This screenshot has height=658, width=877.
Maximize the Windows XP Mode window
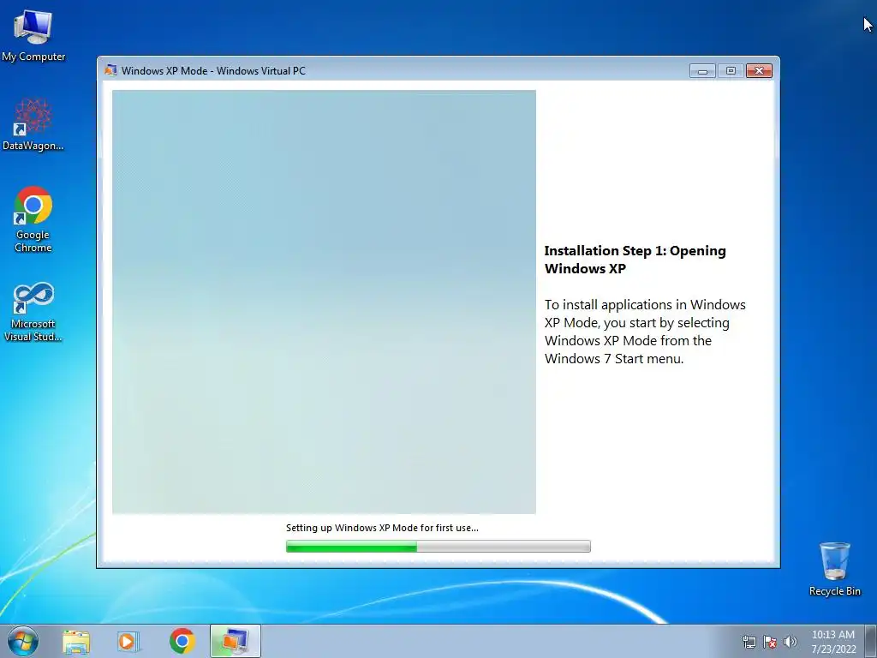point(731,70)
